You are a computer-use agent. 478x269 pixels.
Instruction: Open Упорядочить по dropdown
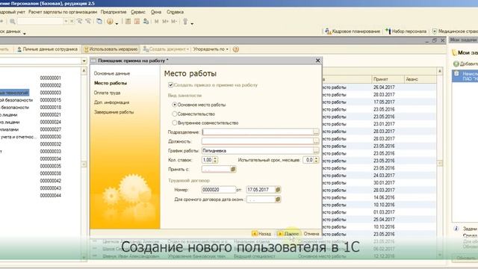pos(211,49)
